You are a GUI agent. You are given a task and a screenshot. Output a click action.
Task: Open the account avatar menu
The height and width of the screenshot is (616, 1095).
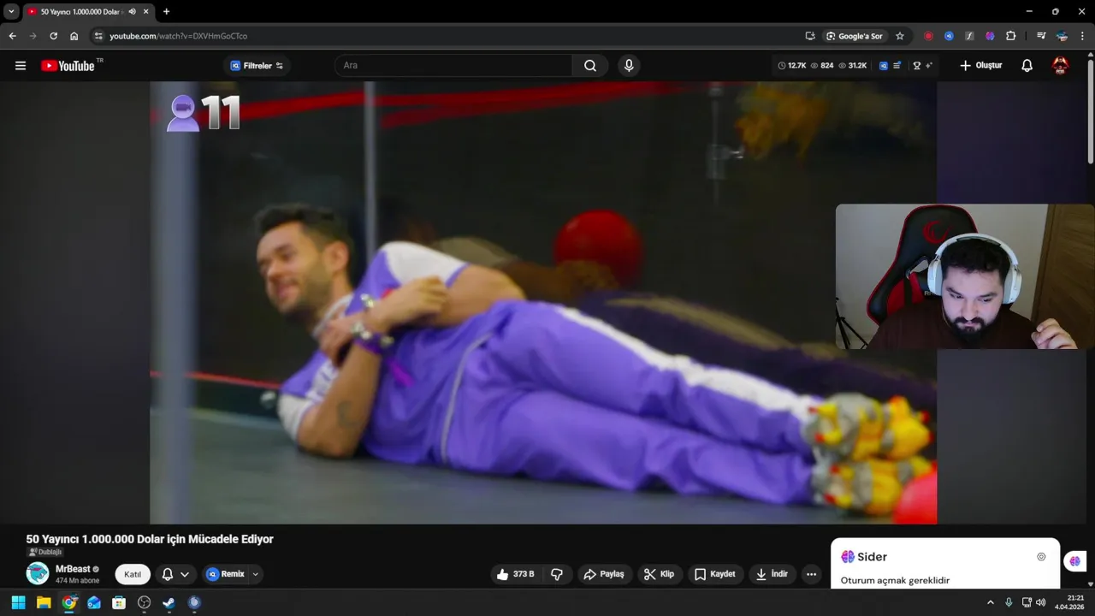(x=1060, y=66)
